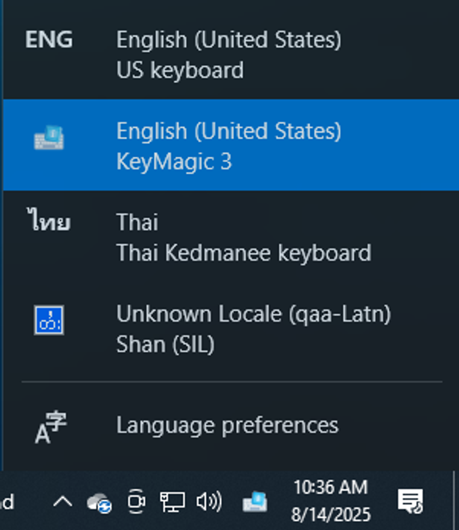
Task: Open volume speaker tray icon
Action: coord(209,501)
